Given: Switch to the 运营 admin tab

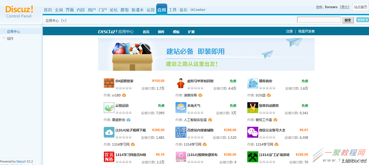Looking at the screenshot, I should point(151,10).
